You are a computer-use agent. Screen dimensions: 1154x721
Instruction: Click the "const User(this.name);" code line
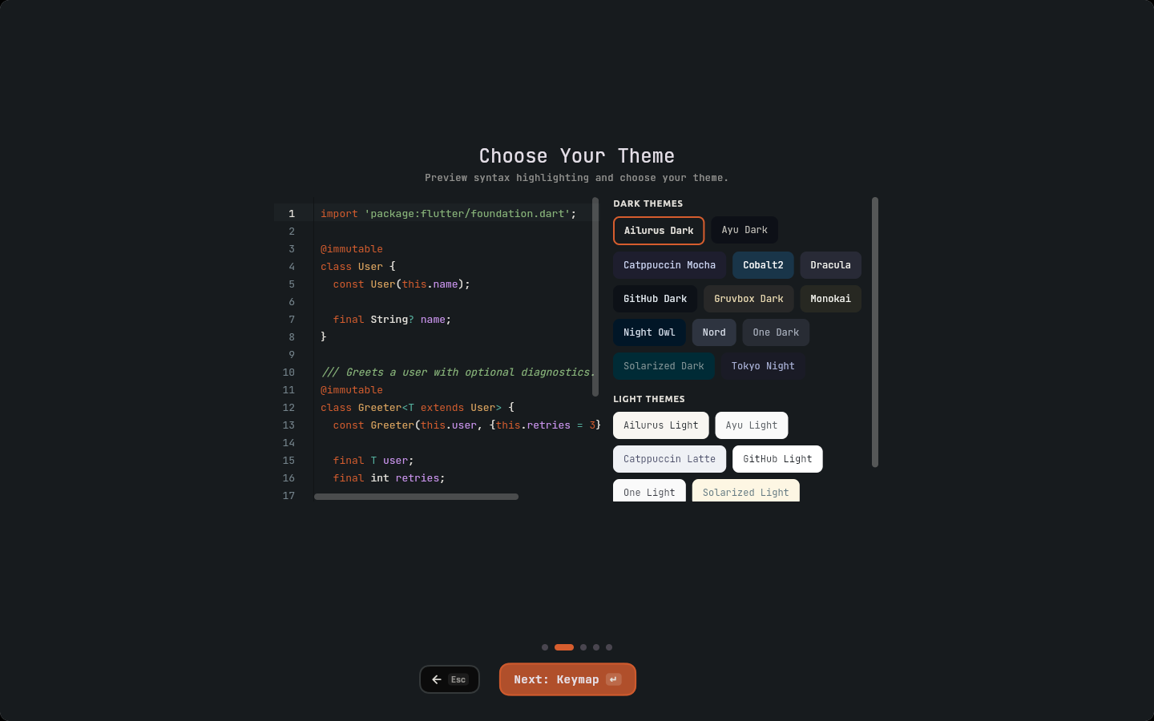(401, 284)
